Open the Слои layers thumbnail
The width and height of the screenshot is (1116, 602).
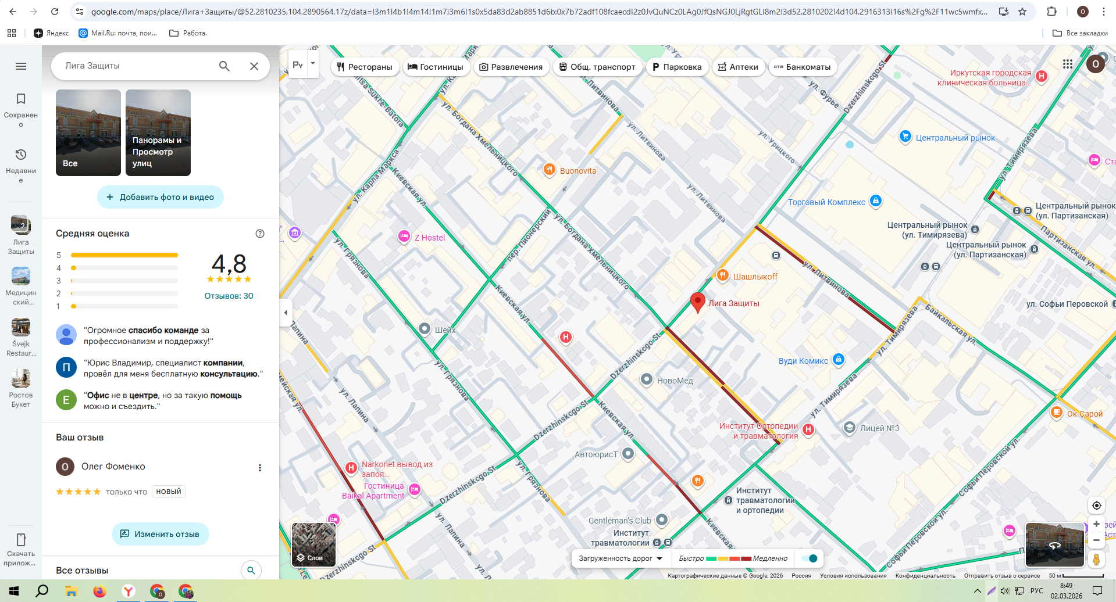314,544
